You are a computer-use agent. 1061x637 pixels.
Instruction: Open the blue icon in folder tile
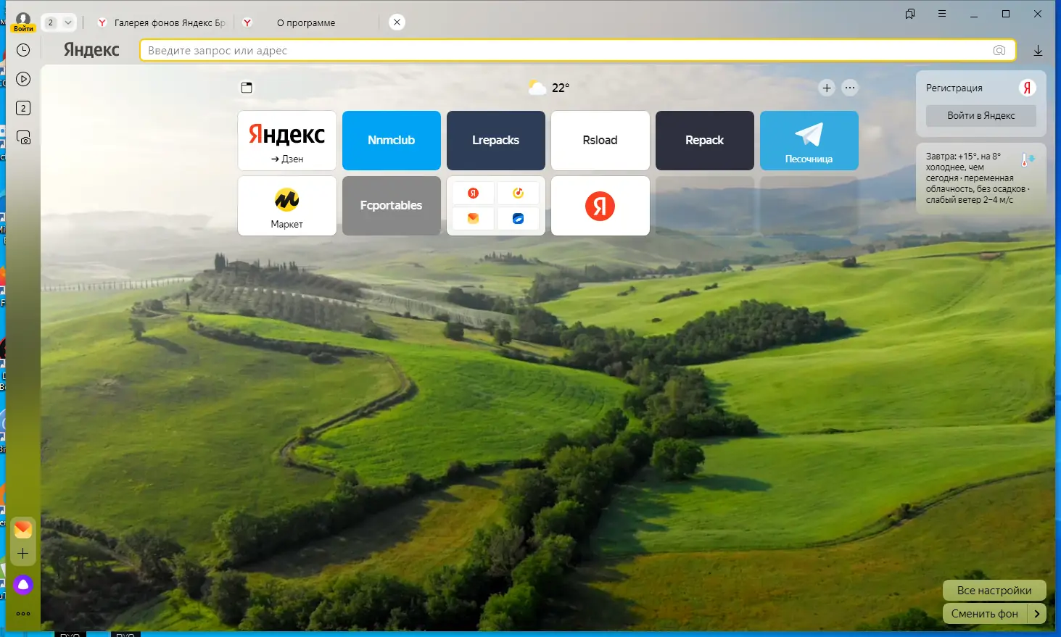[518, 218]
